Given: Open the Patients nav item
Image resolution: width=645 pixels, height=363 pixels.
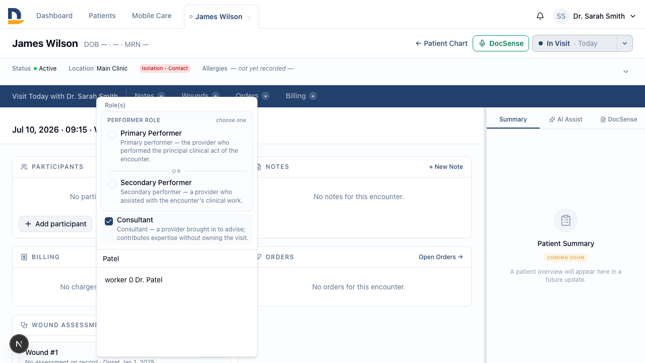Looking at the screenshot, I should pos(102,16).
